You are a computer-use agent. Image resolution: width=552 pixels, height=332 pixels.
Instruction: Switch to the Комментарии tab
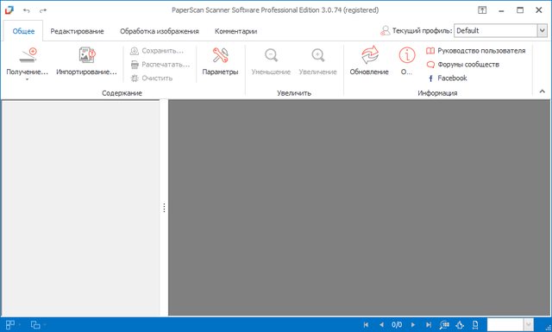coord(235,31)
